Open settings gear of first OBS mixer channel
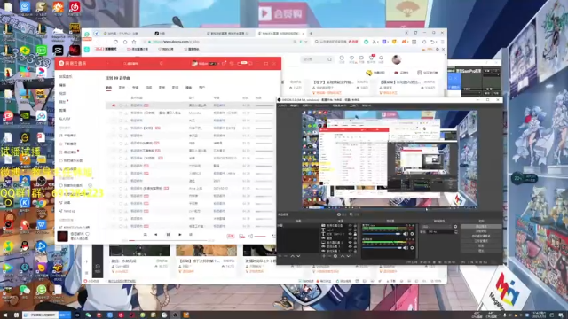Viewport: 568px width, 319px height. (x=412, y=234)
